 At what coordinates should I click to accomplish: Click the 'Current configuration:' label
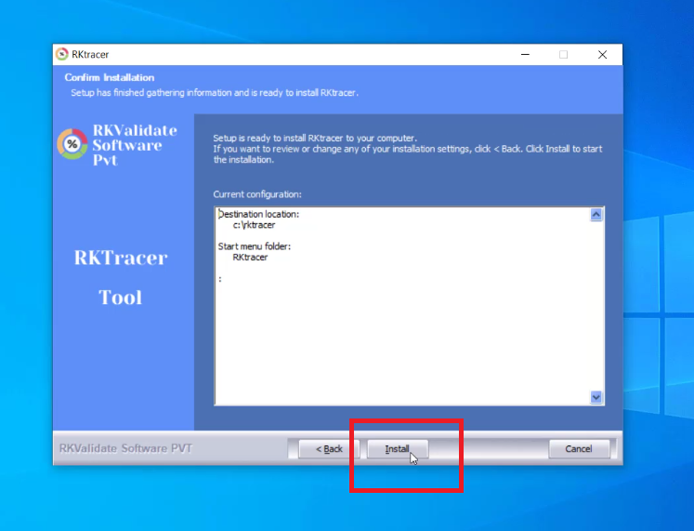pos(257,194)
